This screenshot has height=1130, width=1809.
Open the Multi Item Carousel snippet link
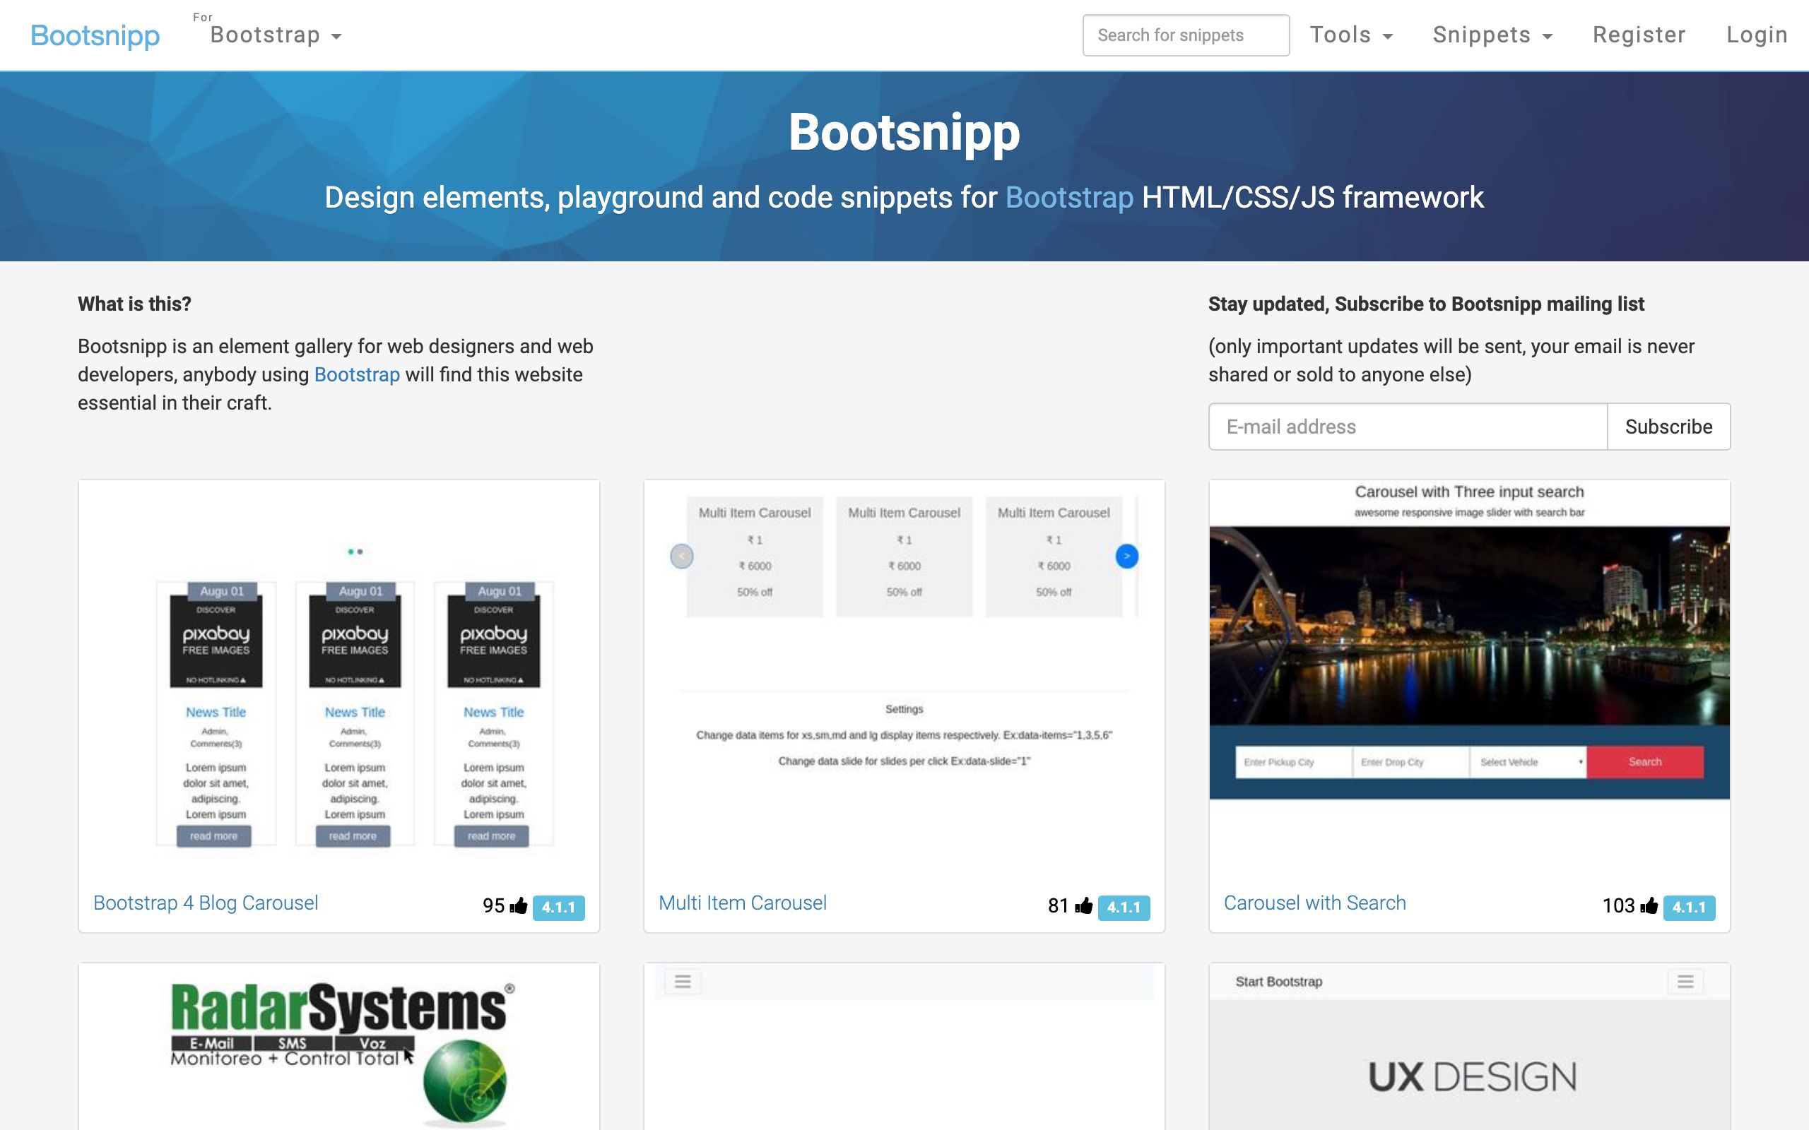pyautogui.click(x=742, y=903)
